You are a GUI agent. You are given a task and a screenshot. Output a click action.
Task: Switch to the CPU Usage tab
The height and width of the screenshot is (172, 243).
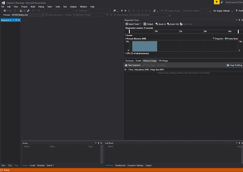tap(163, 61)
